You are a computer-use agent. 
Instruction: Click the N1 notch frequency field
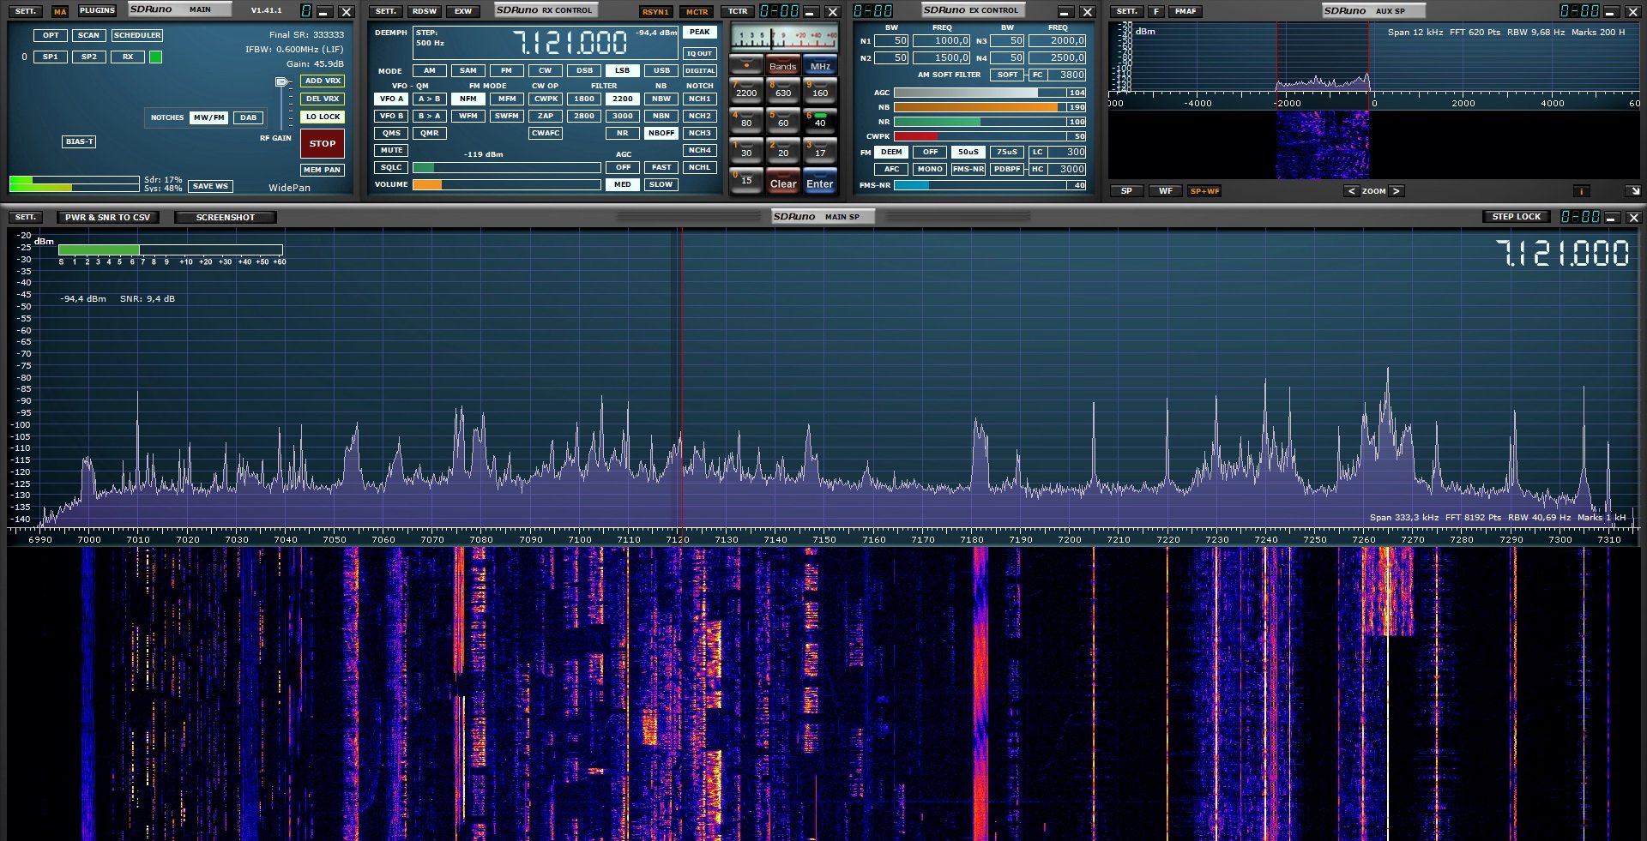point(941,40)
